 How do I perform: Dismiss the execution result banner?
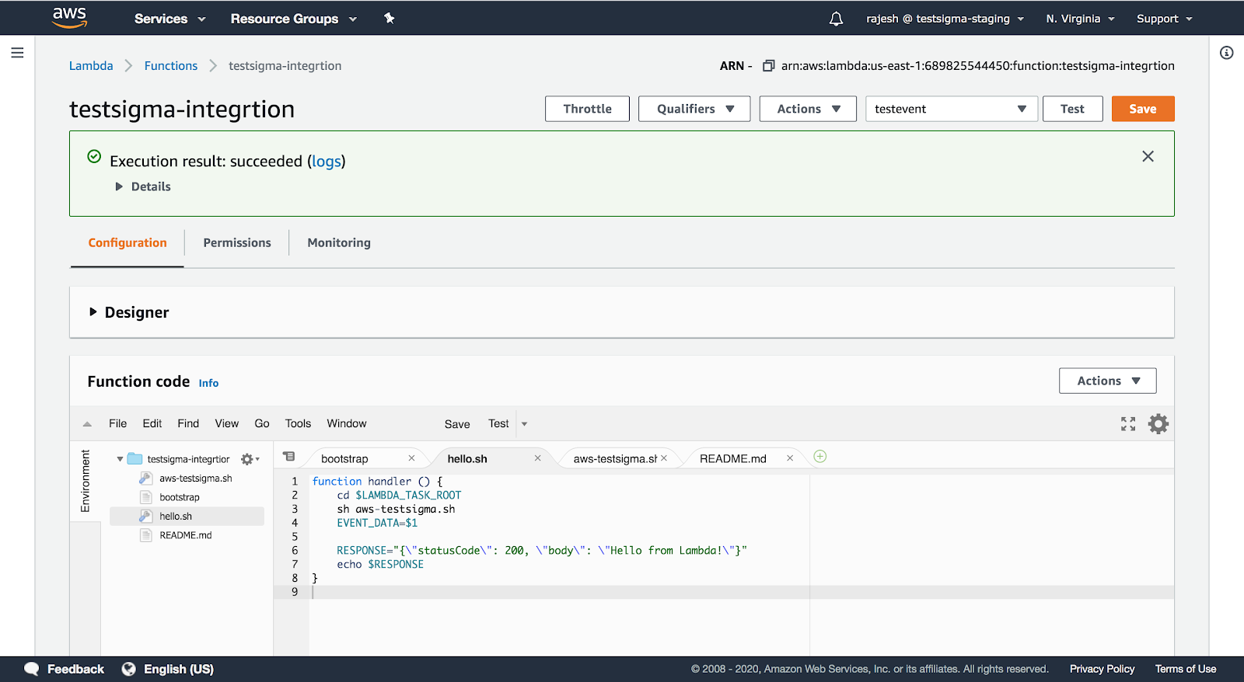[1148, 156]
